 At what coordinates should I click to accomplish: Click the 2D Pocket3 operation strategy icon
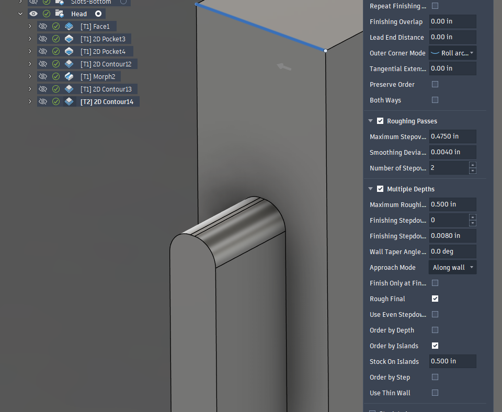tap(69, 39)
